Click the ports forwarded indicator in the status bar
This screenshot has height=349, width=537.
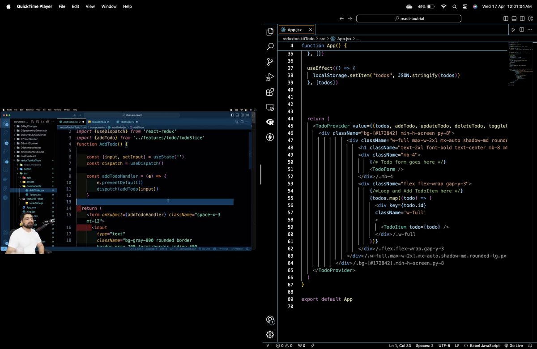(x=301, y=345)
